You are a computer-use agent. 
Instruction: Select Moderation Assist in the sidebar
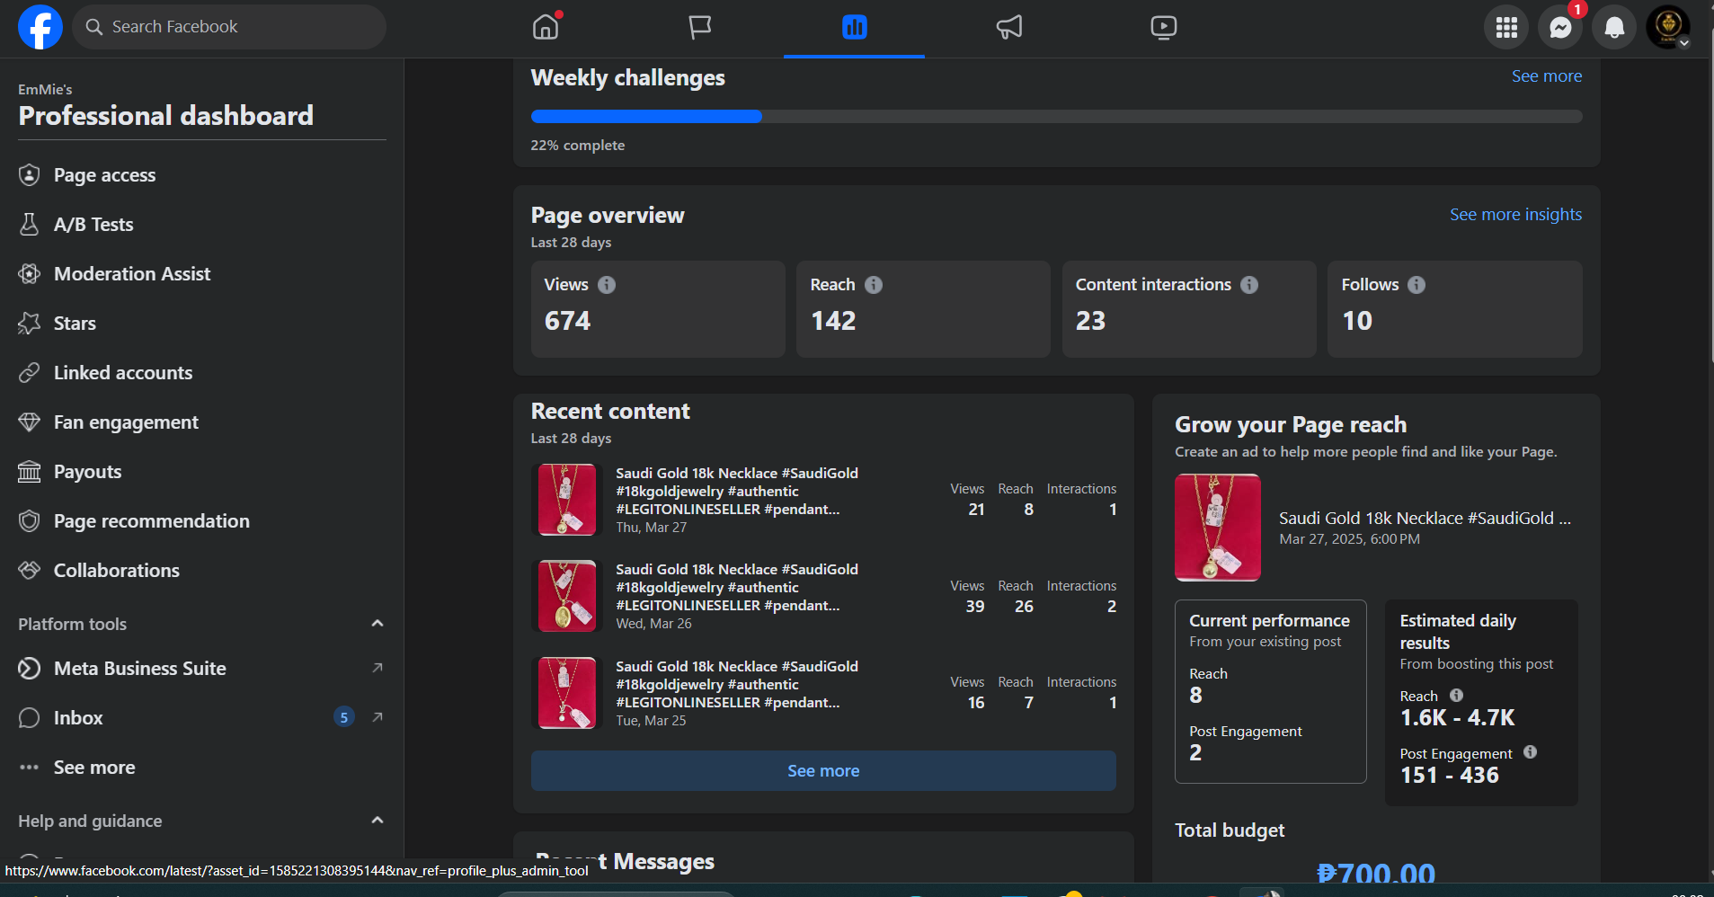click(131, 274)
